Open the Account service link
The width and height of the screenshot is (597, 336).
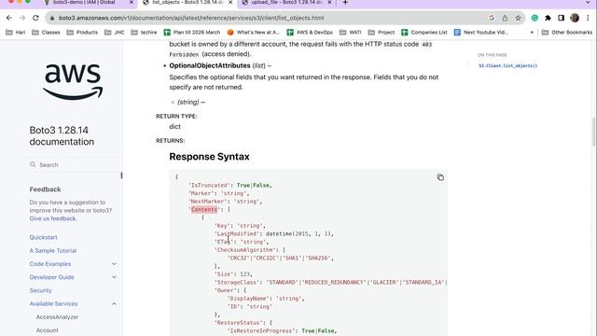pos(48,330)
